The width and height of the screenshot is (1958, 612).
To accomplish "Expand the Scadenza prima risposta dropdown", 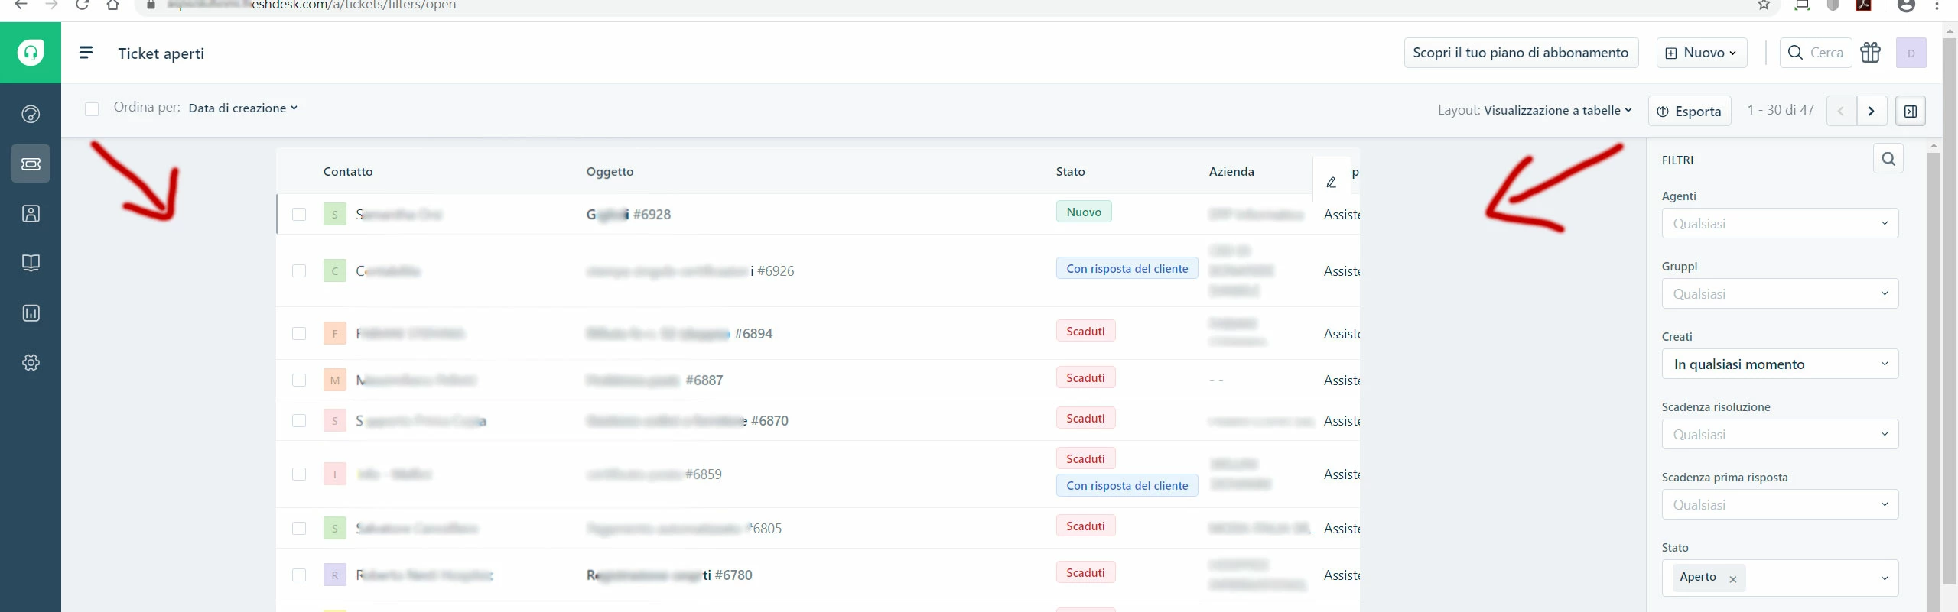I will (1780, 504).
